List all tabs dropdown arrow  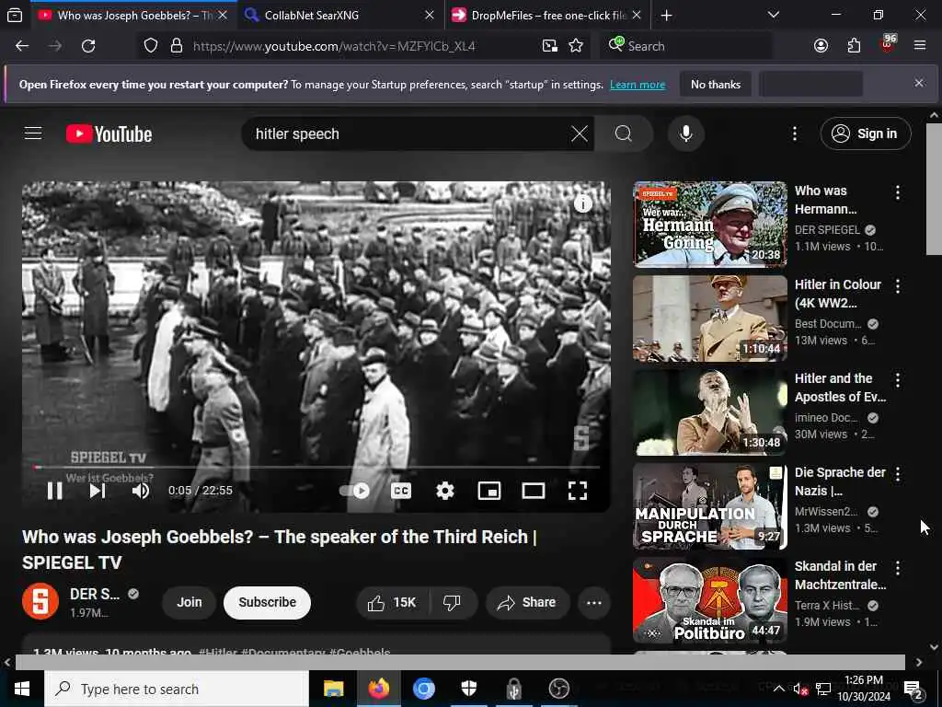(x=774, y=15)
